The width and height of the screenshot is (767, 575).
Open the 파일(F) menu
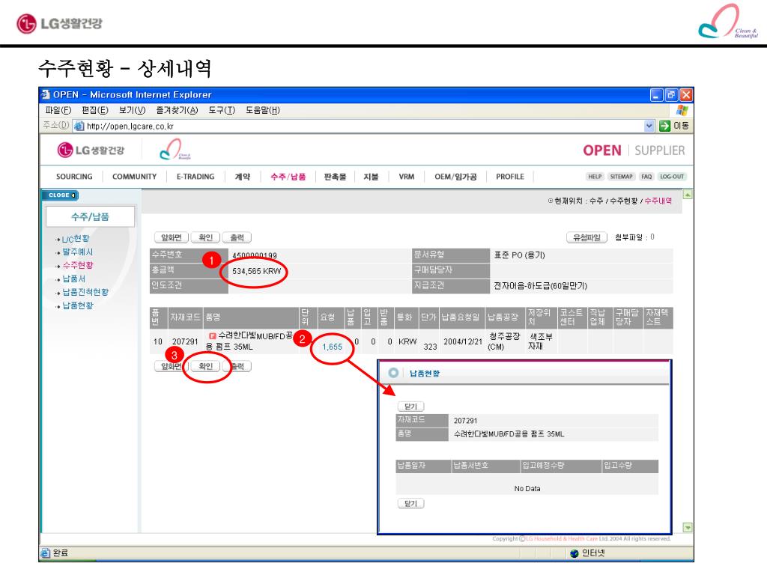[x=58, y=110]
